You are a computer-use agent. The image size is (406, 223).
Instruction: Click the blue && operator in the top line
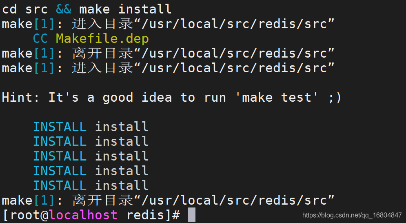pos(64,9)
